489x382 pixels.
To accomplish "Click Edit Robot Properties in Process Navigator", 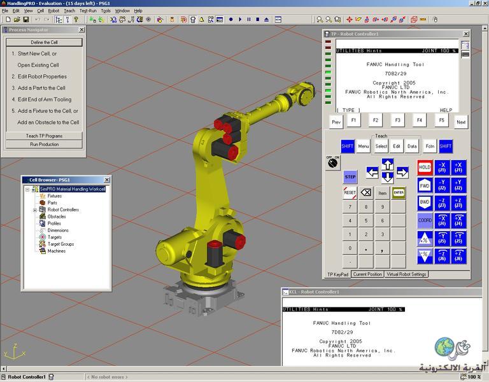I will 42,76.
